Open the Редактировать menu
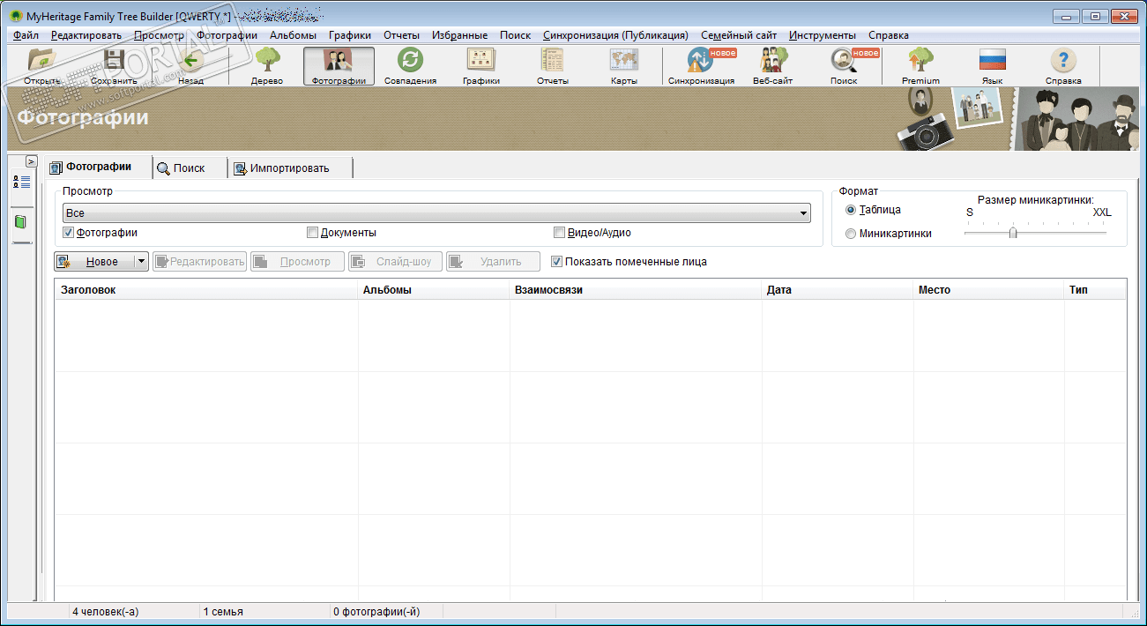Viewport: 1147px width, 626px height. click(x=86, y=35)
